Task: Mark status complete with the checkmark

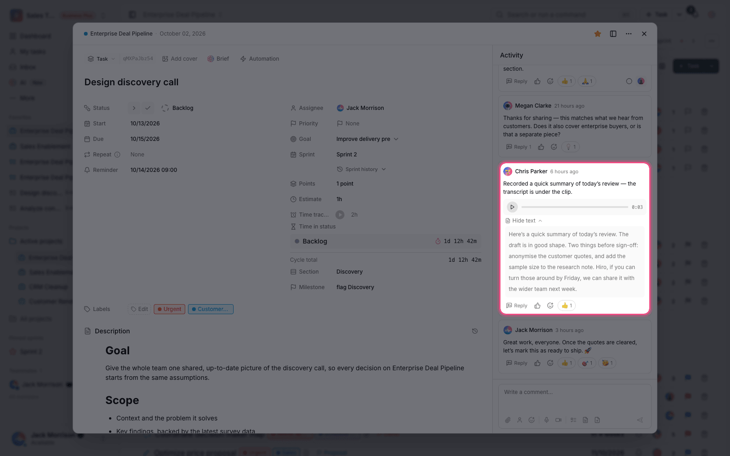Action: click(x=148, y=108)
